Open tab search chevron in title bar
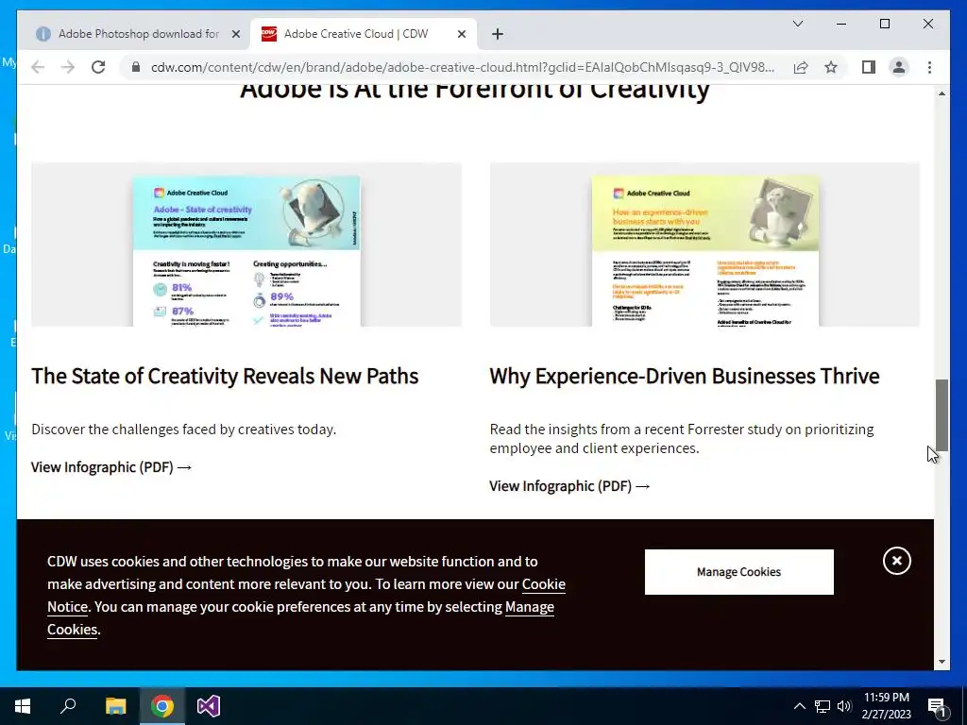This screenshot has height=725, width=967. pyautogui.click(x=797, y=24)
